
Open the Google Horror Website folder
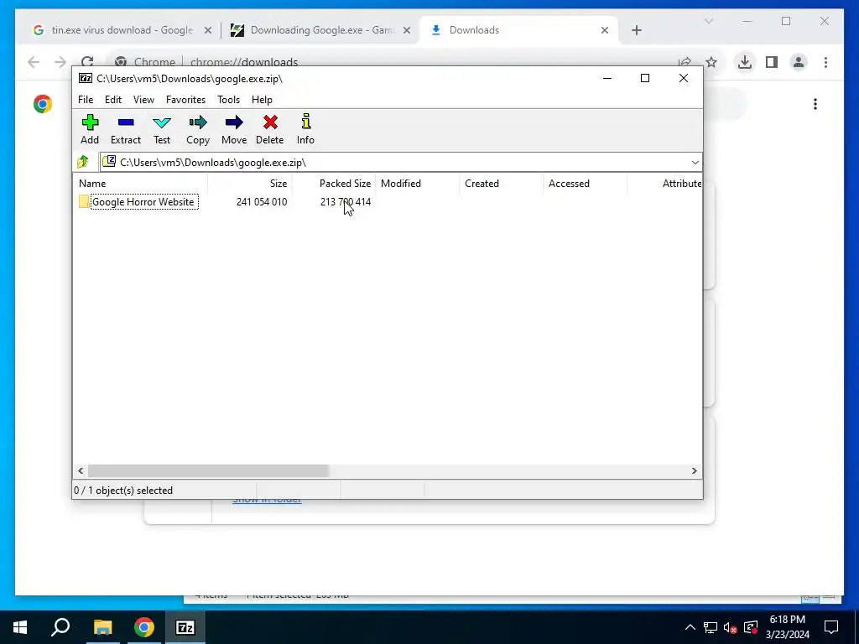pos(144,201)
